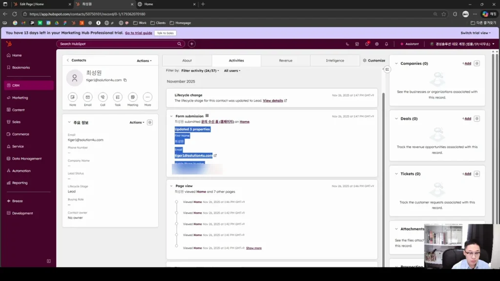
Task: Open the Breeze Assistant
Action: click(410, 44)
